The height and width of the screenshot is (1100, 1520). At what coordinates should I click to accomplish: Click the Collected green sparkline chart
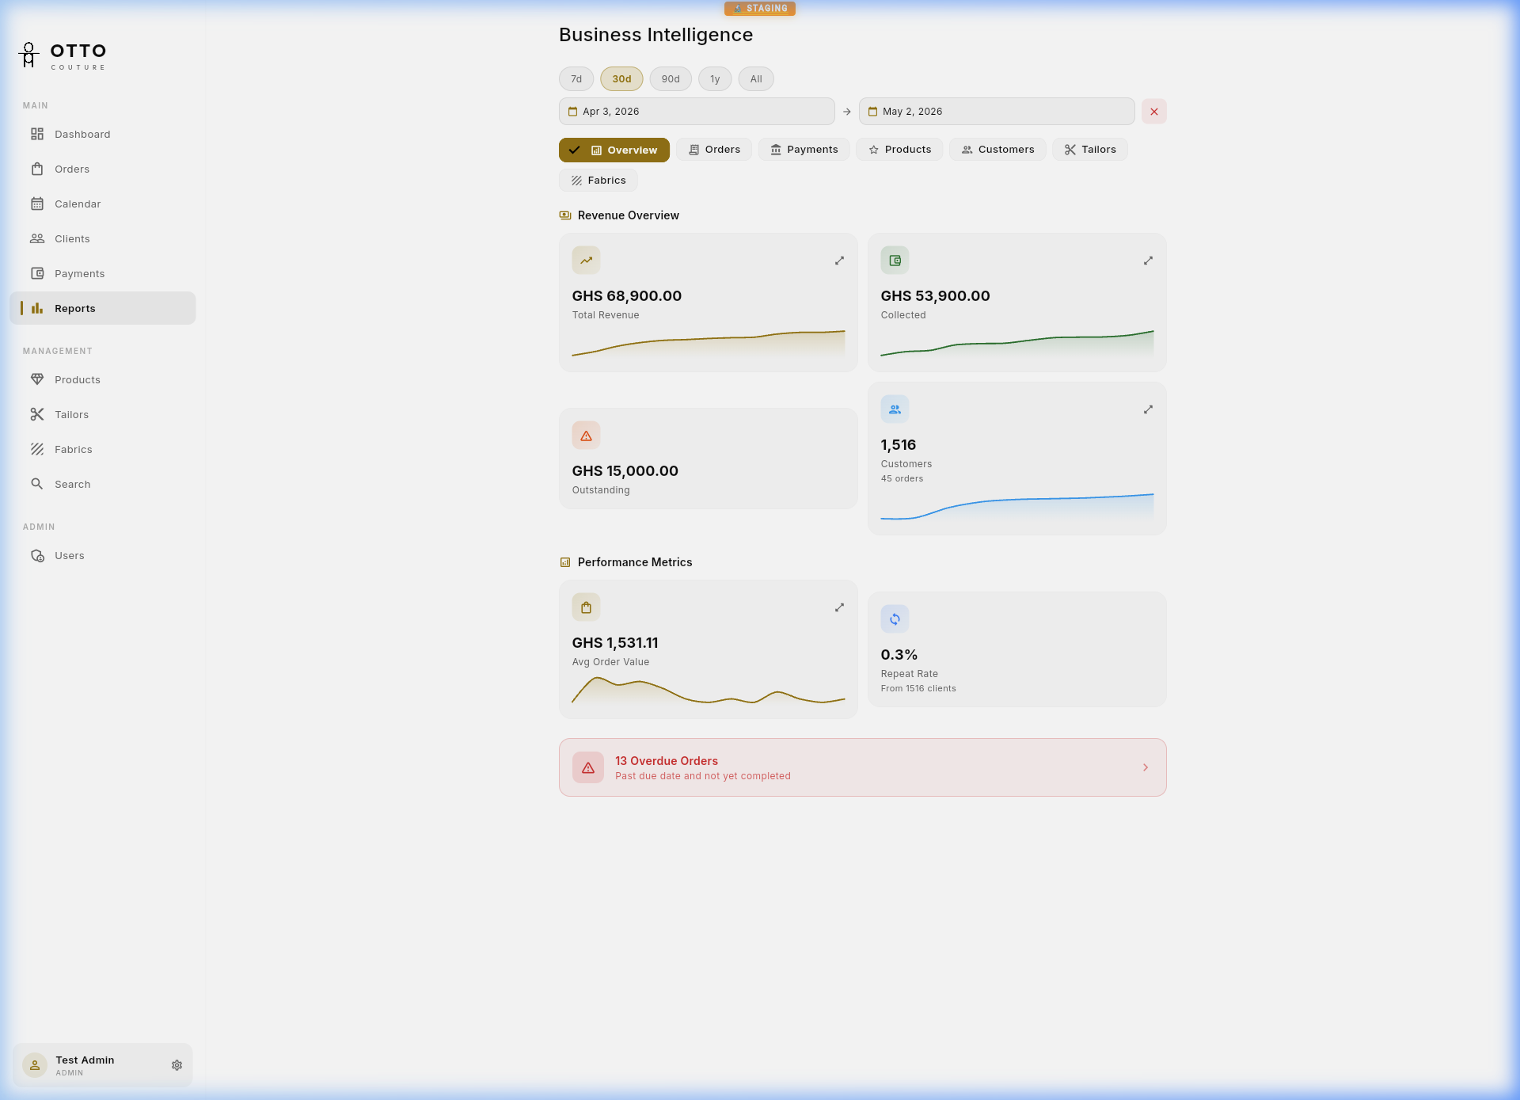(x=1016, y=345)
